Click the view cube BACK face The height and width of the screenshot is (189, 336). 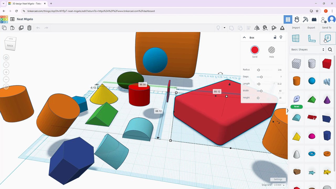pos(10,45)
